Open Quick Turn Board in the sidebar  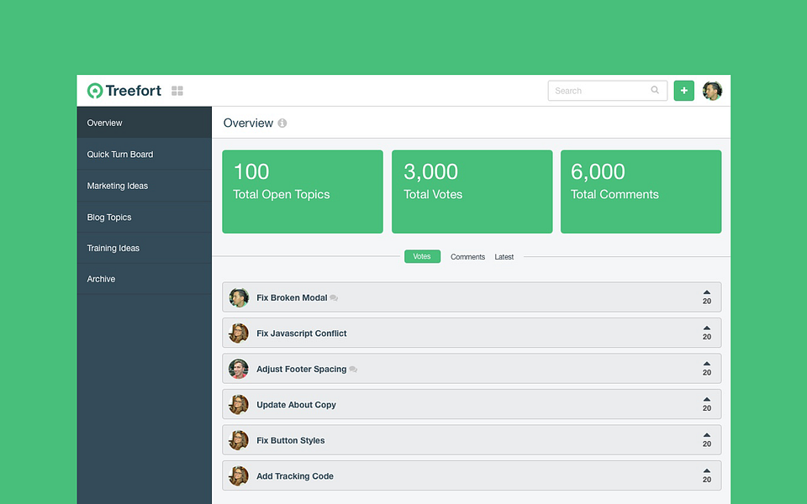144,155
